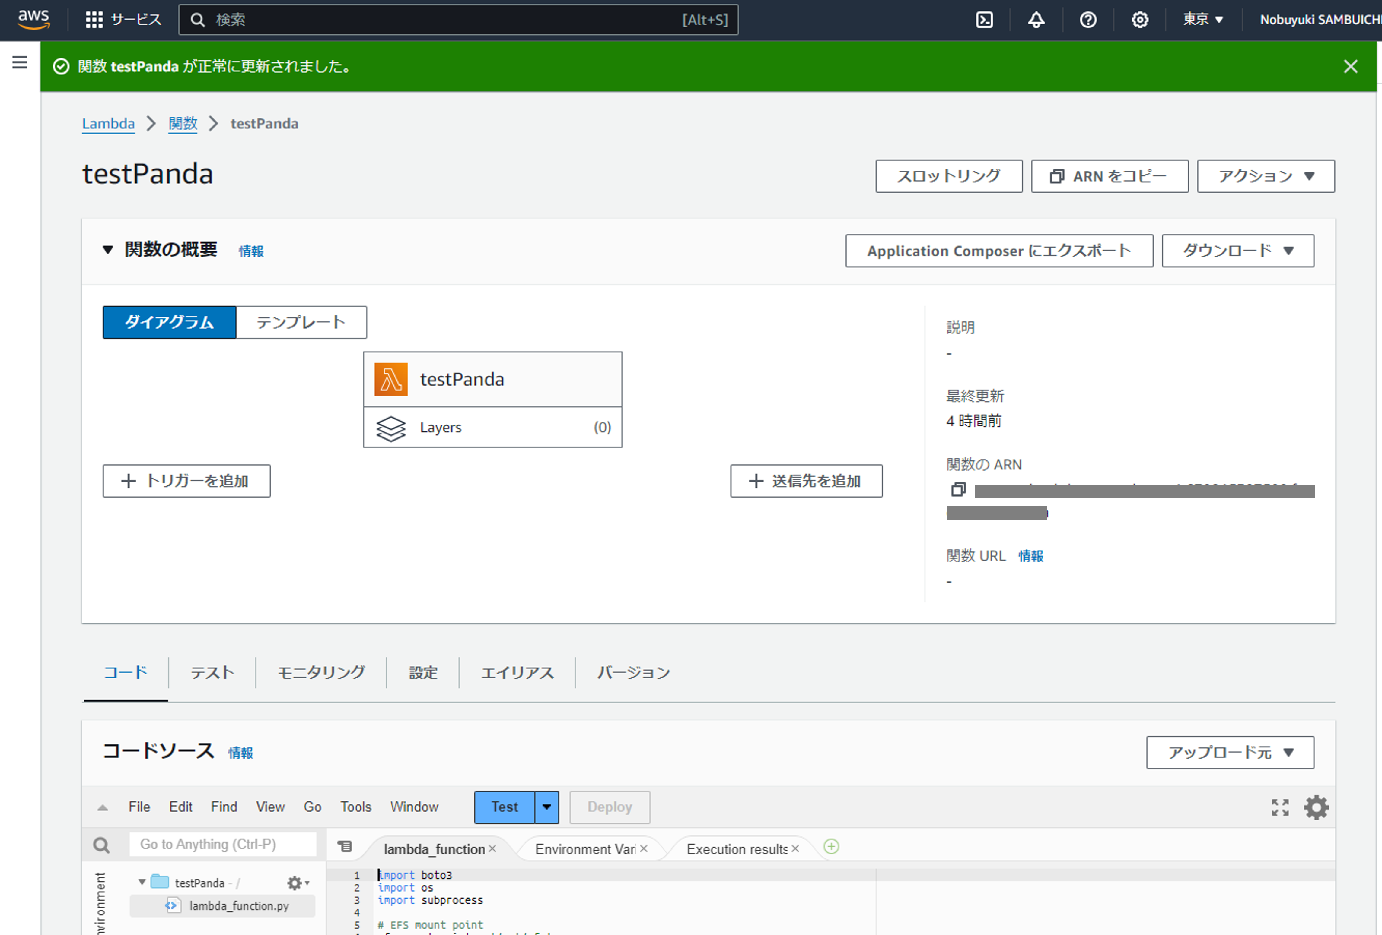Open the ダウンロード dropdown
The height and width of the screenshot is (935, 1382).
tap(1237, 251)
